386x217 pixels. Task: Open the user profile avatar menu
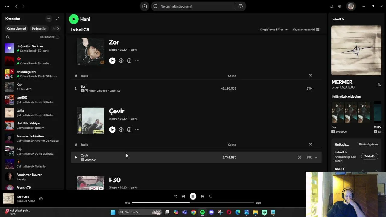[x=351, y=6]
